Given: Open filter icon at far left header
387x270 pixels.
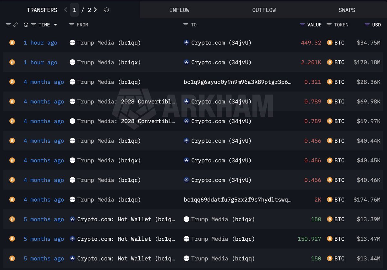Looking at the screenshot, I should pos(8,25).
